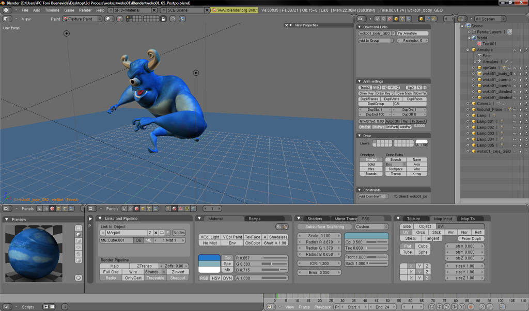Open the Material buttons sphere icon
The width and height of the screenshot is (529, 311).
[x=175, y=208]
